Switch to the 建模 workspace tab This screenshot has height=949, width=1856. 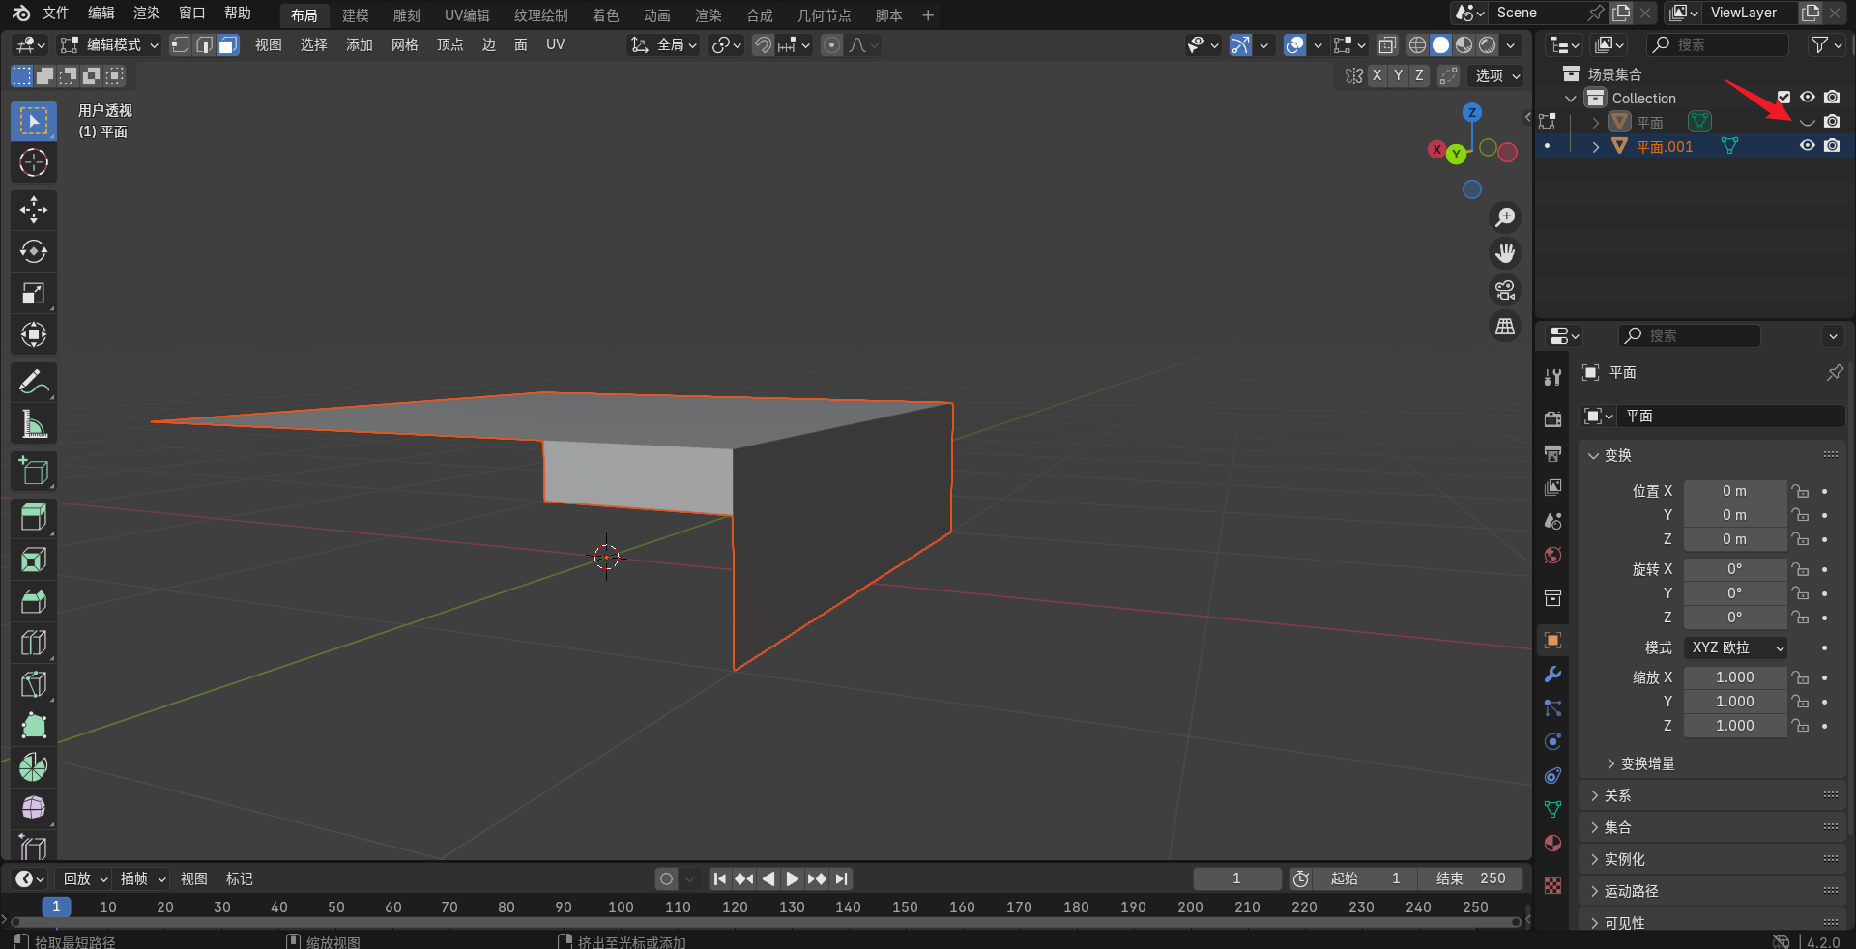[356, 15]
